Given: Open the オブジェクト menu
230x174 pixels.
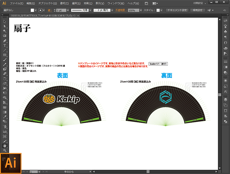Looking at the screenshot, I should tap(47, 3).
